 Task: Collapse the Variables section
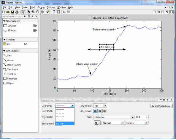[x=4, y=40]
